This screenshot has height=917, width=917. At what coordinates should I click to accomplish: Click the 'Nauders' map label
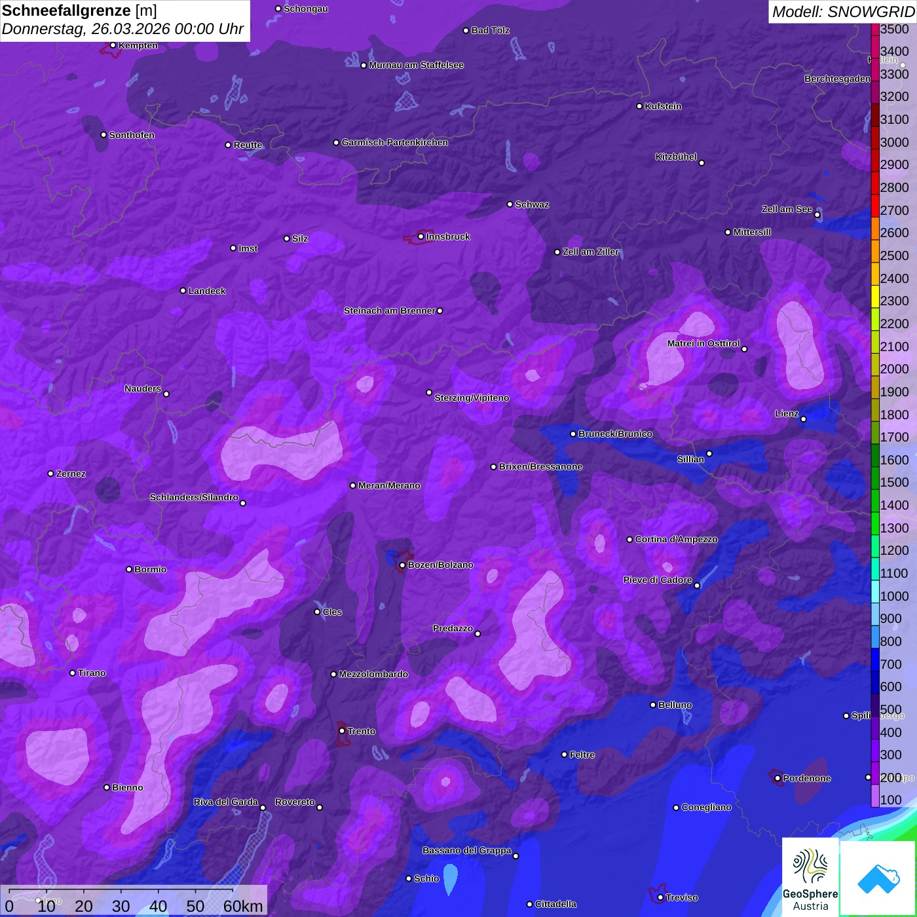pyautogui.click(x=143, y=388)
